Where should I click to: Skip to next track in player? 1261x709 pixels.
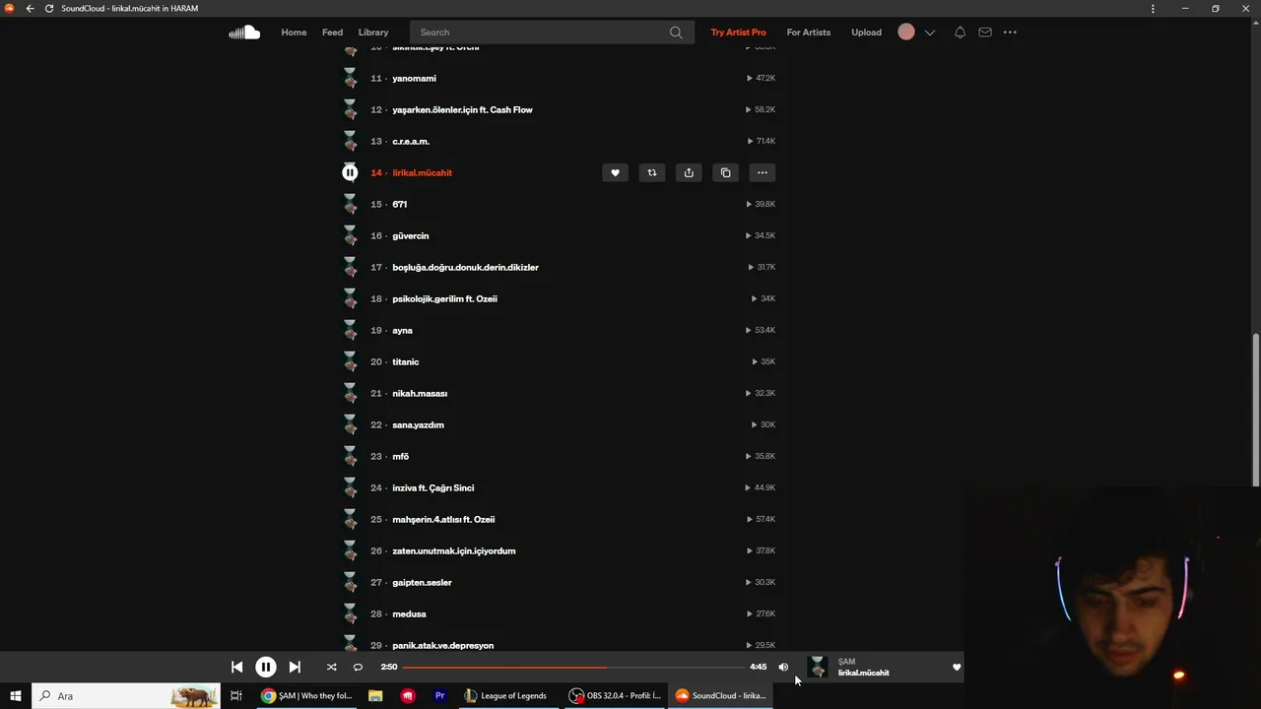pyautogui.click(x=295, y=667)
